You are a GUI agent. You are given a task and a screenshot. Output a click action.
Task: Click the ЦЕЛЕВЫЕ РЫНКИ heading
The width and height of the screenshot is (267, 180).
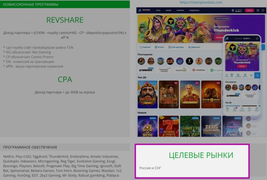click(201, 155)
